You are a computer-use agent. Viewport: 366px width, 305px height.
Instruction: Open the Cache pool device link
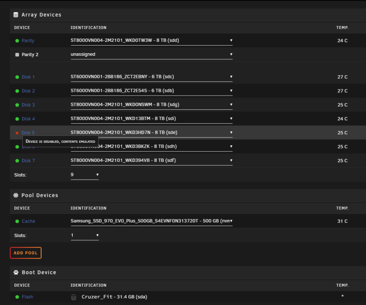point(28,221)
